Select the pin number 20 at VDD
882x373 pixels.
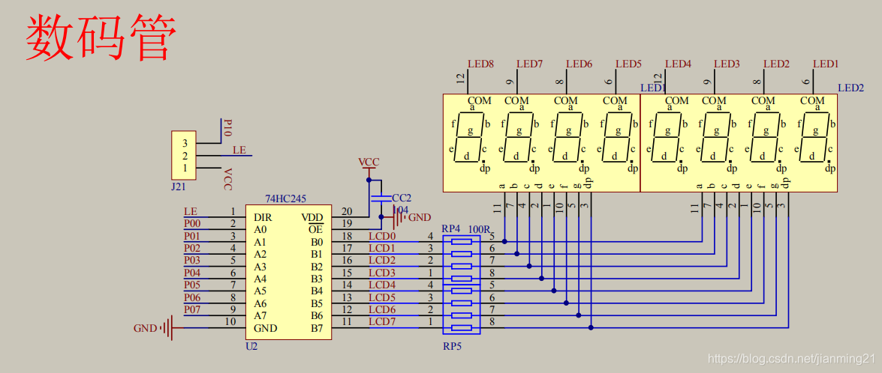tap(347, 211)
